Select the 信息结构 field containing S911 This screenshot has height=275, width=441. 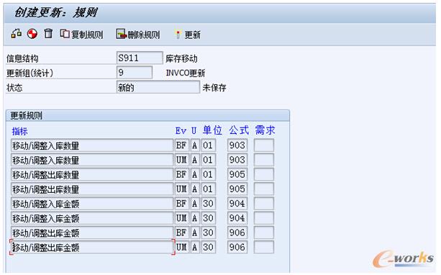140,58
